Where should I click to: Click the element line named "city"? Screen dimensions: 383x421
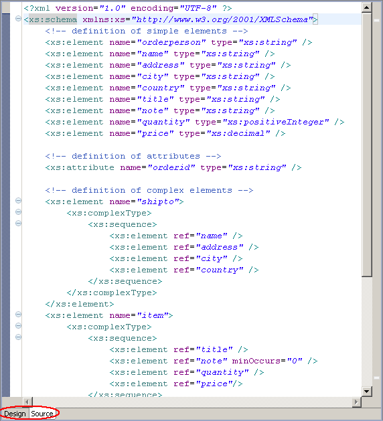[160, 76]
